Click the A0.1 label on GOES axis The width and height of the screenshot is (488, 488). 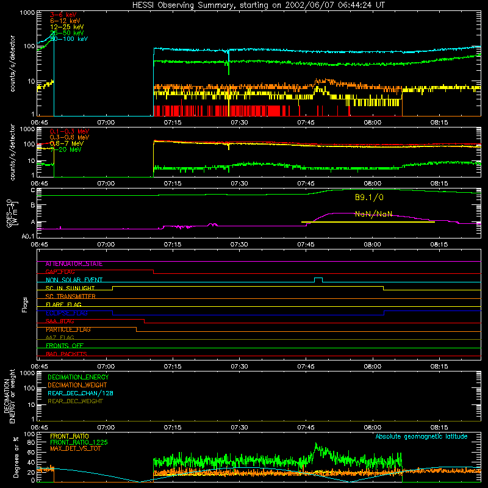(28, 237)
